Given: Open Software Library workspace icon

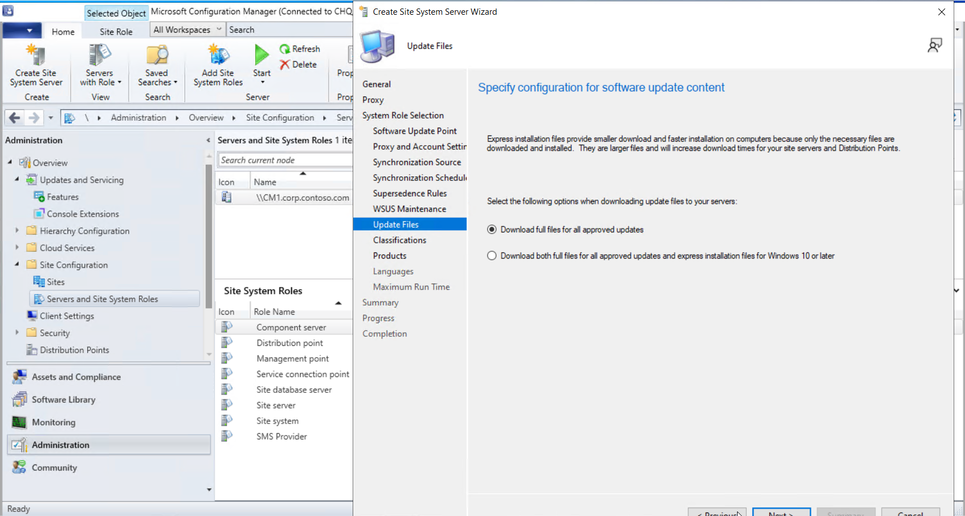Looking at the screenshot, I should pos(20,400).
